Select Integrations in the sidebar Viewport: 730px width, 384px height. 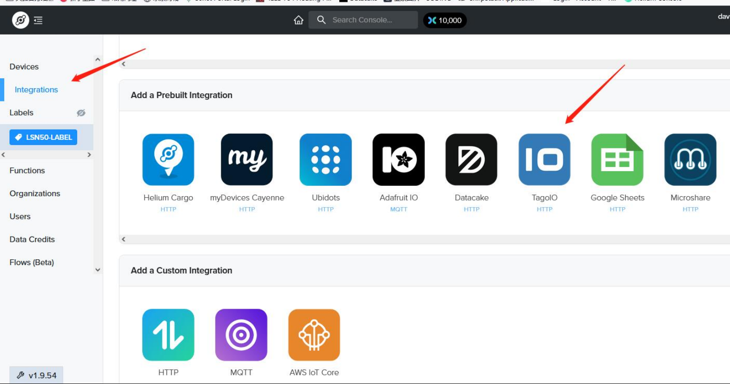tap(36, 90)
